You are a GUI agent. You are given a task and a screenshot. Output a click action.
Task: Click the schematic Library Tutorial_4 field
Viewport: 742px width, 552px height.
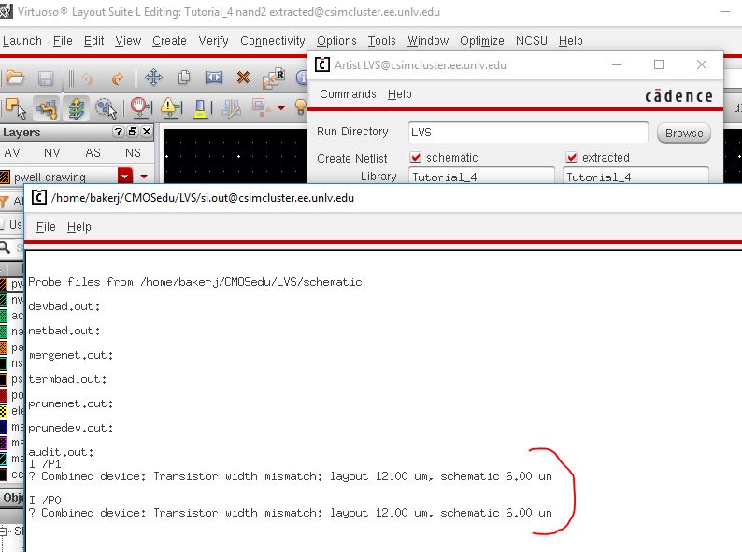tap(481, 176)
